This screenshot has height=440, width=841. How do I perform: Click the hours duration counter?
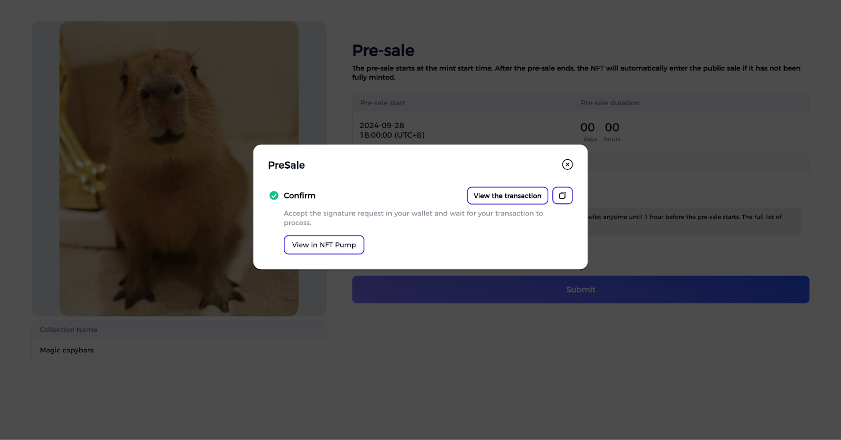[x=612, y=131]
